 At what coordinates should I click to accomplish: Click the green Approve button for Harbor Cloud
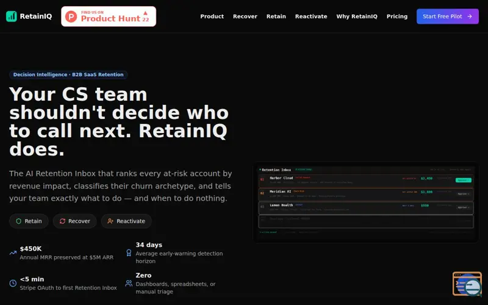[464, 180]
